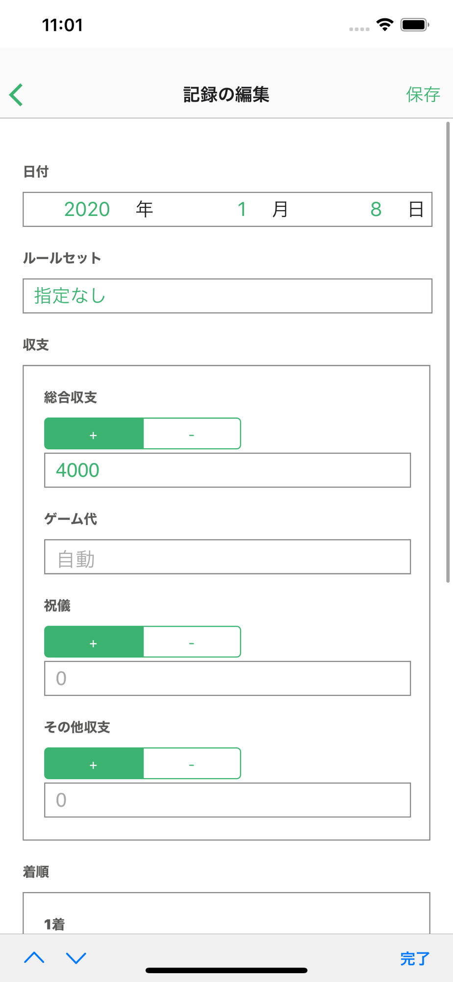453x982 pixels.
Task: Tap the ゲーム代 field showing 自動
Action: point(227,557)
